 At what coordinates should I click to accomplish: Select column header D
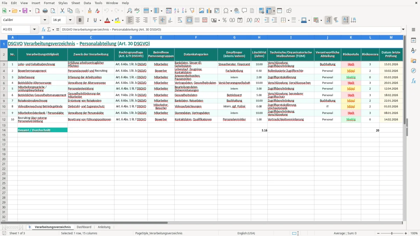point(131,37)
